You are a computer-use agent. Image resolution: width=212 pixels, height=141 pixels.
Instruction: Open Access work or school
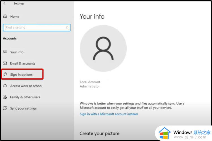26,86
